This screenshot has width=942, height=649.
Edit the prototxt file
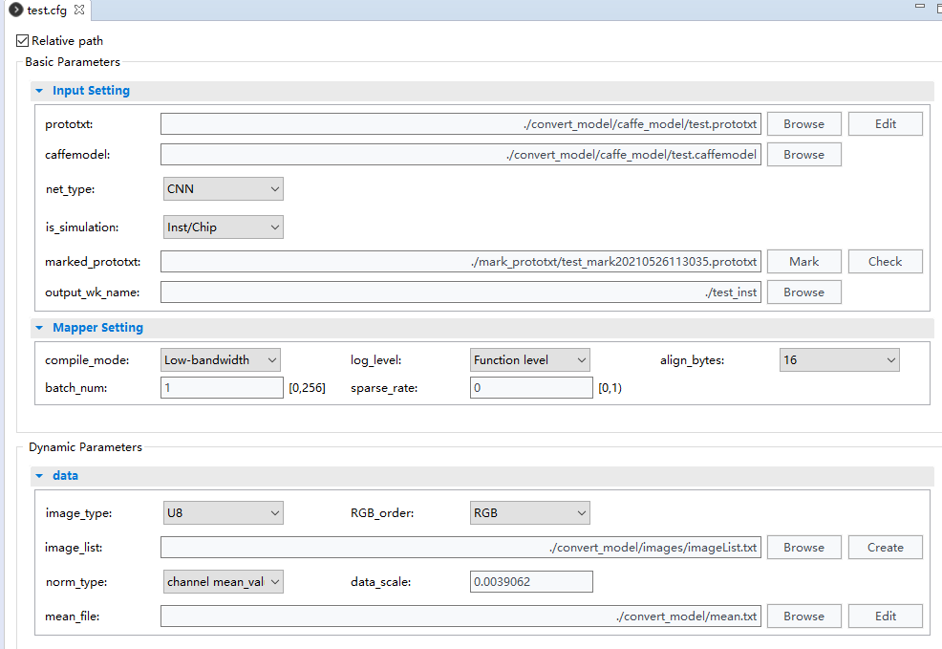[x=885, y=124]
